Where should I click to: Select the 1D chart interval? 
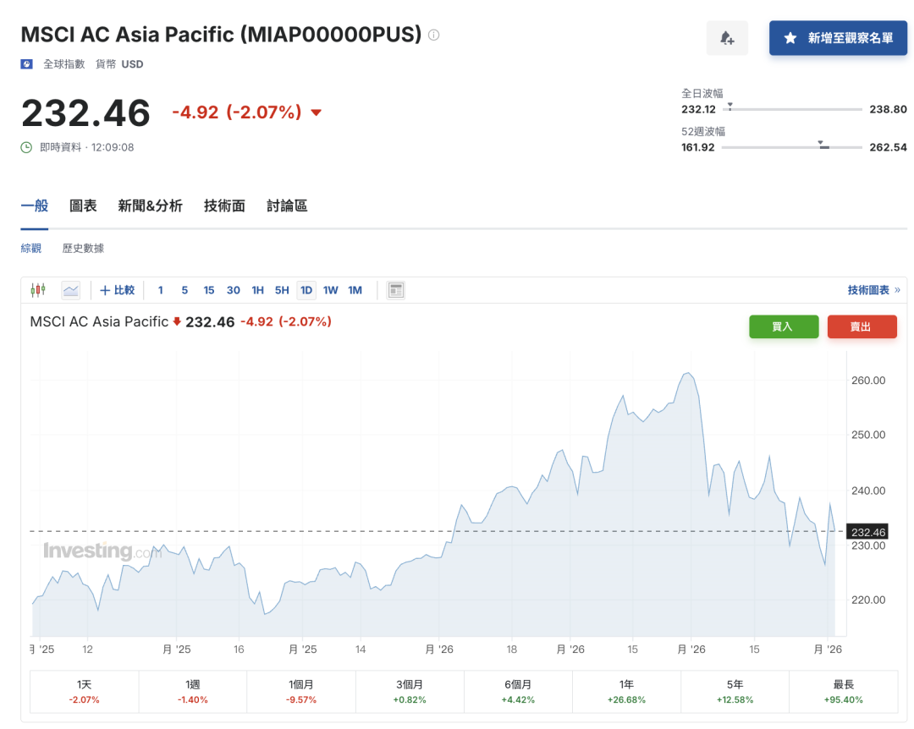(306, 290)
